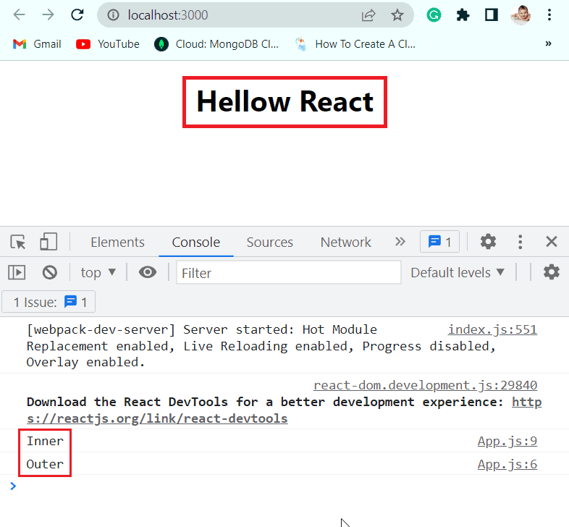Bookmark this tab with the star icon
Screen dimensions: 569x527
(x=397, y=15)
